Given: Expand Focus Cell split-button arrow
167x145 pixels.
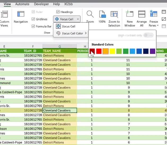Looking at the screenshot, I should [x=78, y=19].
